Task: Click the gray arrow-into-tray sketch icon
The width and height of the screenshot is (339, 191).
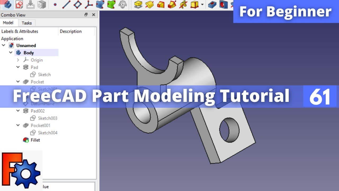Action: [30, 5]
